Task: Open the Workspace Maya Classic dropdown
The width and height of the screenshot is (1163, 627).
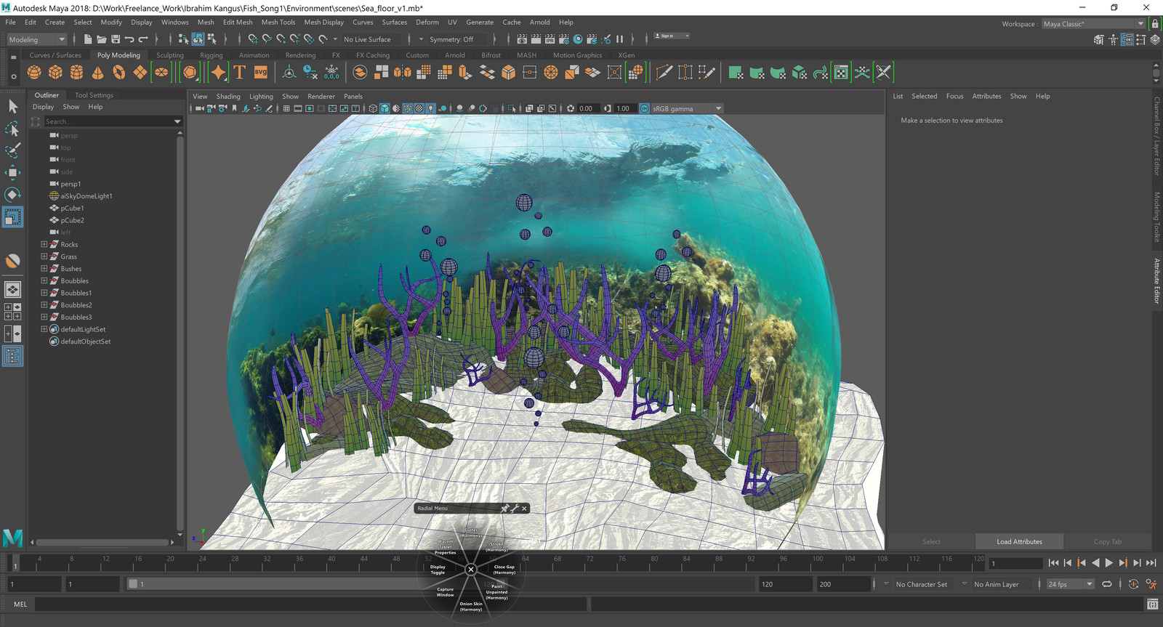Action: [x=1094, y=24]
